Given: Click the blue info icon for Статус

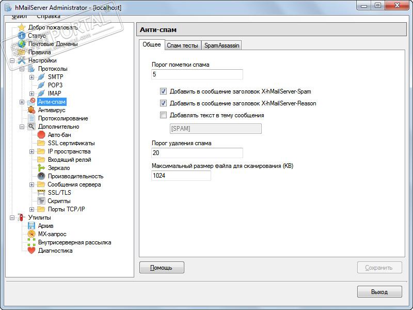Looking at the screenshot, I should 22,36.
